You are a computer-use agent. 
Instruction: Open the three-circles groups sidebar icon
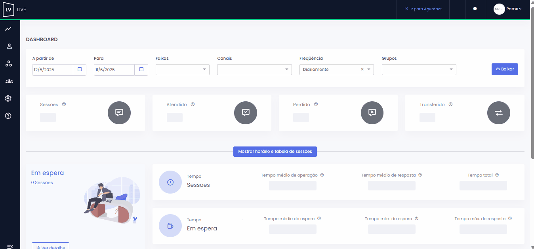[x=9, y=64]
